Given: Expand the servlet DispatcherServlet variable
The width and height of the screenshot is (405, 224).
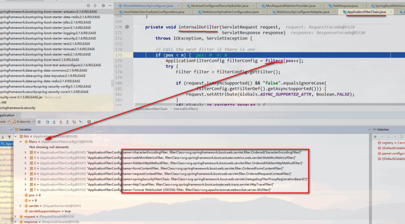Looking at the screenshot, I should pyautogui.click(x=20, y=206).
